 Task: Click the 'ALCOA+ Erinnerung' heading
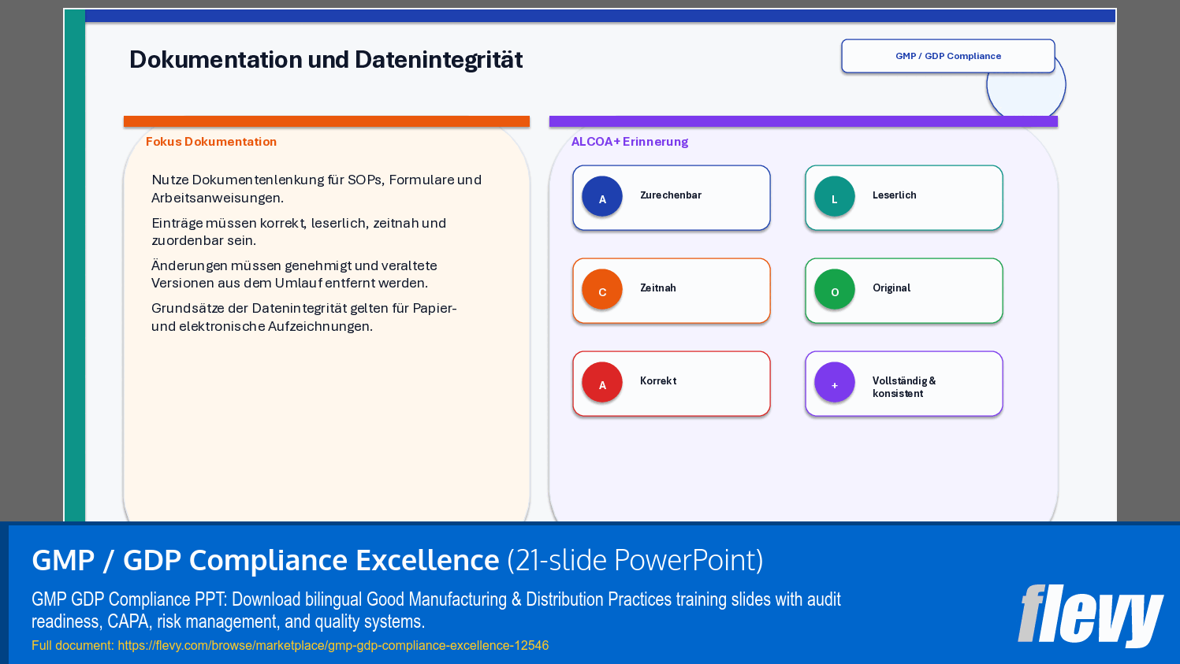(x=630, y=142)
